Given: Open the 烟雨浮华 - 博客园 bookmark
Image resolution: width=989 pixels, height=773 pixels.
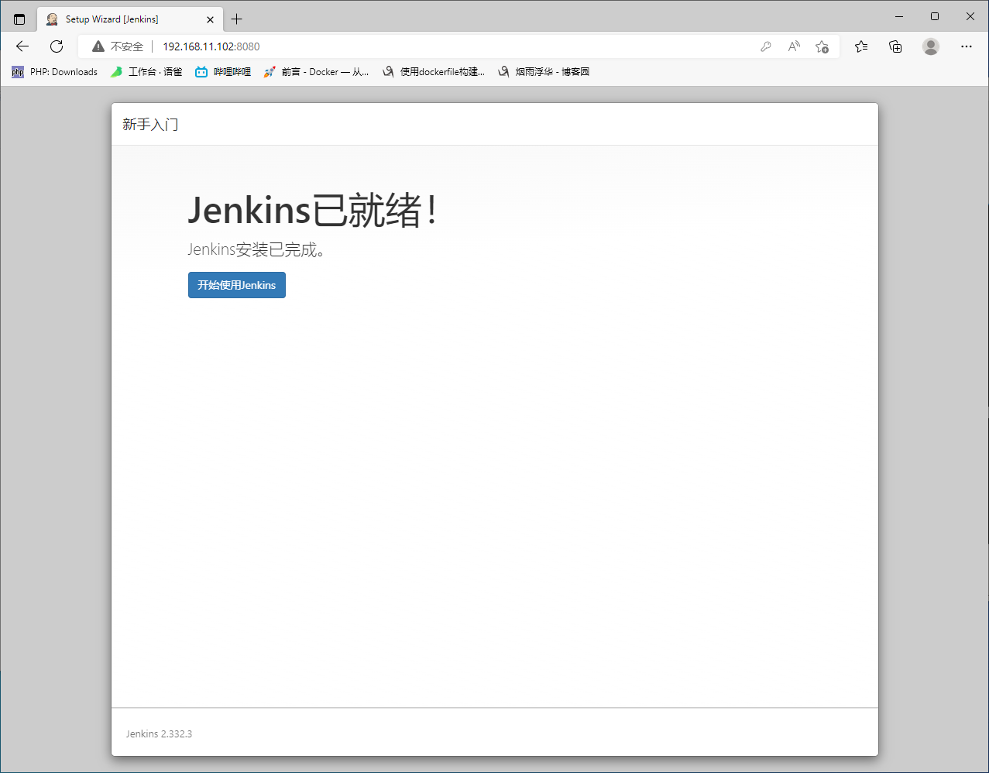Looking at the screenshot, I should (544, 72).
